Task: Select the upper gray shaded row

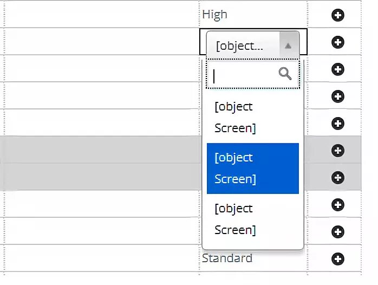Action: 97,150
